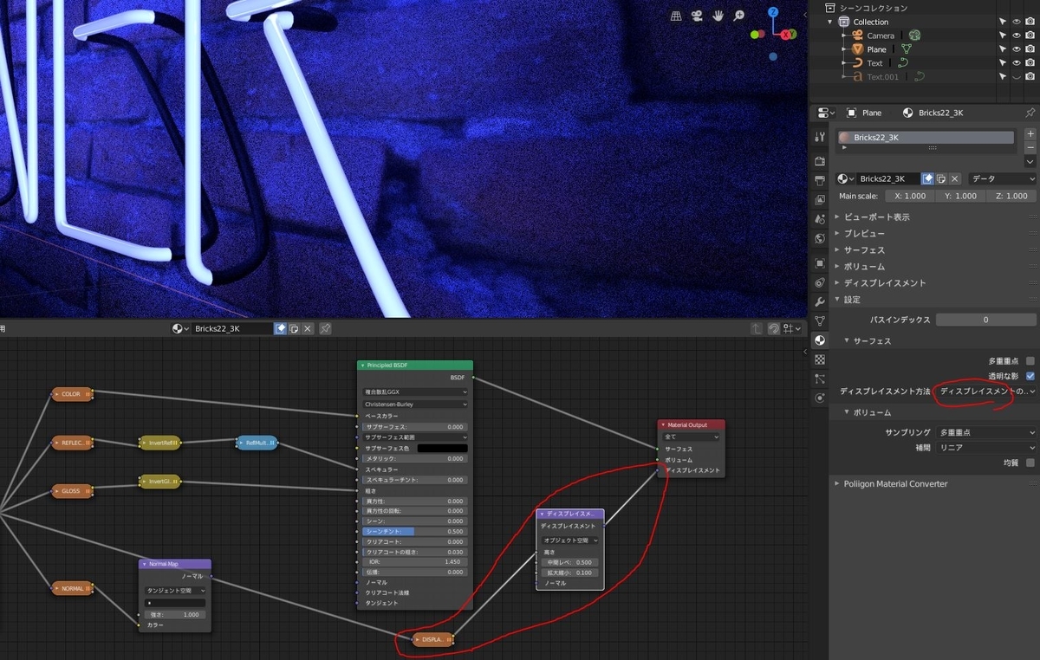Open the Texture properties checker tab
The width and height of the screenshot is (1040, 660).
click(820, 359)
